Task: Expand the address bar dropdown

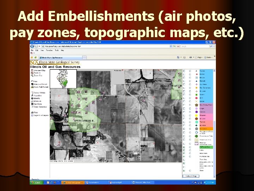Action: [x=171, y=46]
